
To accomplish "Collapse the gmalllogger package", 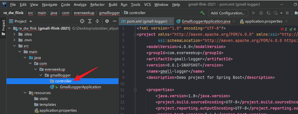I will [41, 75].
